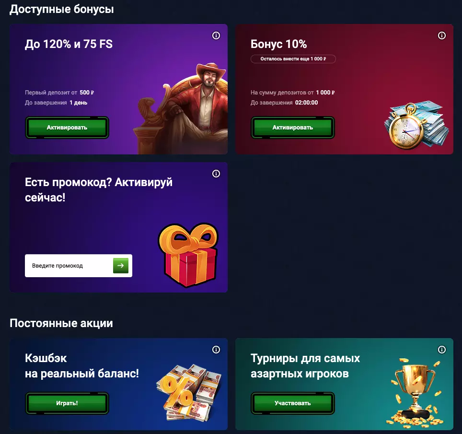Image resolution: width=462 pixels, height=434 pixels.
Task: Click the percent sign money stack image
Action: click(188, 392)
